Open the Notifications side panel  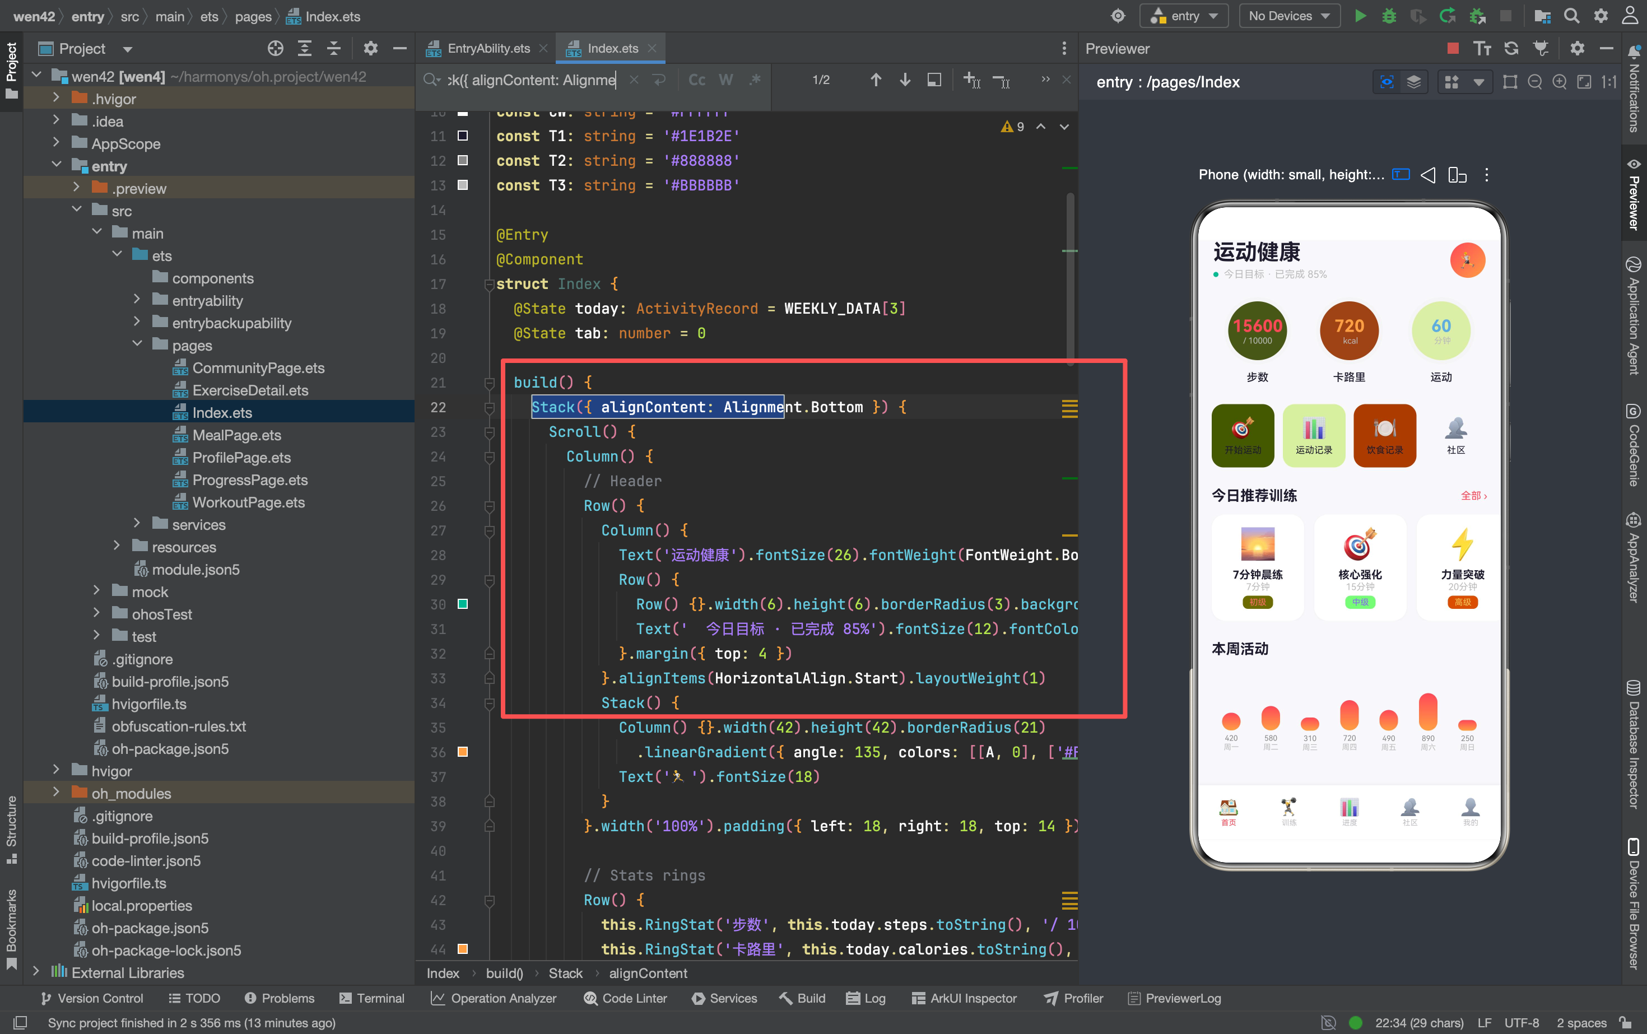(1634, 88)
